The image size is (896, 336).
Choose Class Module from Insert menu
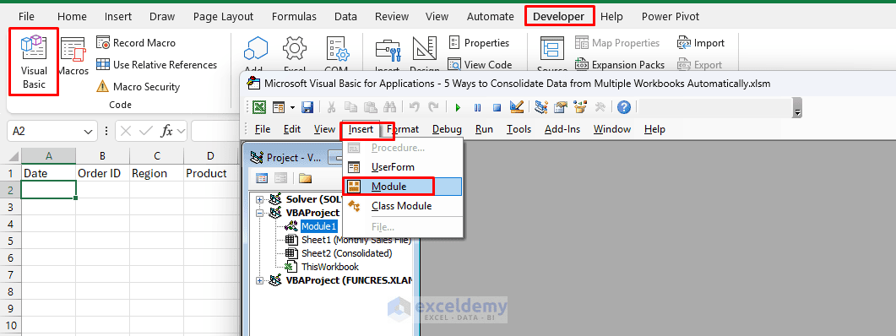tap(402, 206)
